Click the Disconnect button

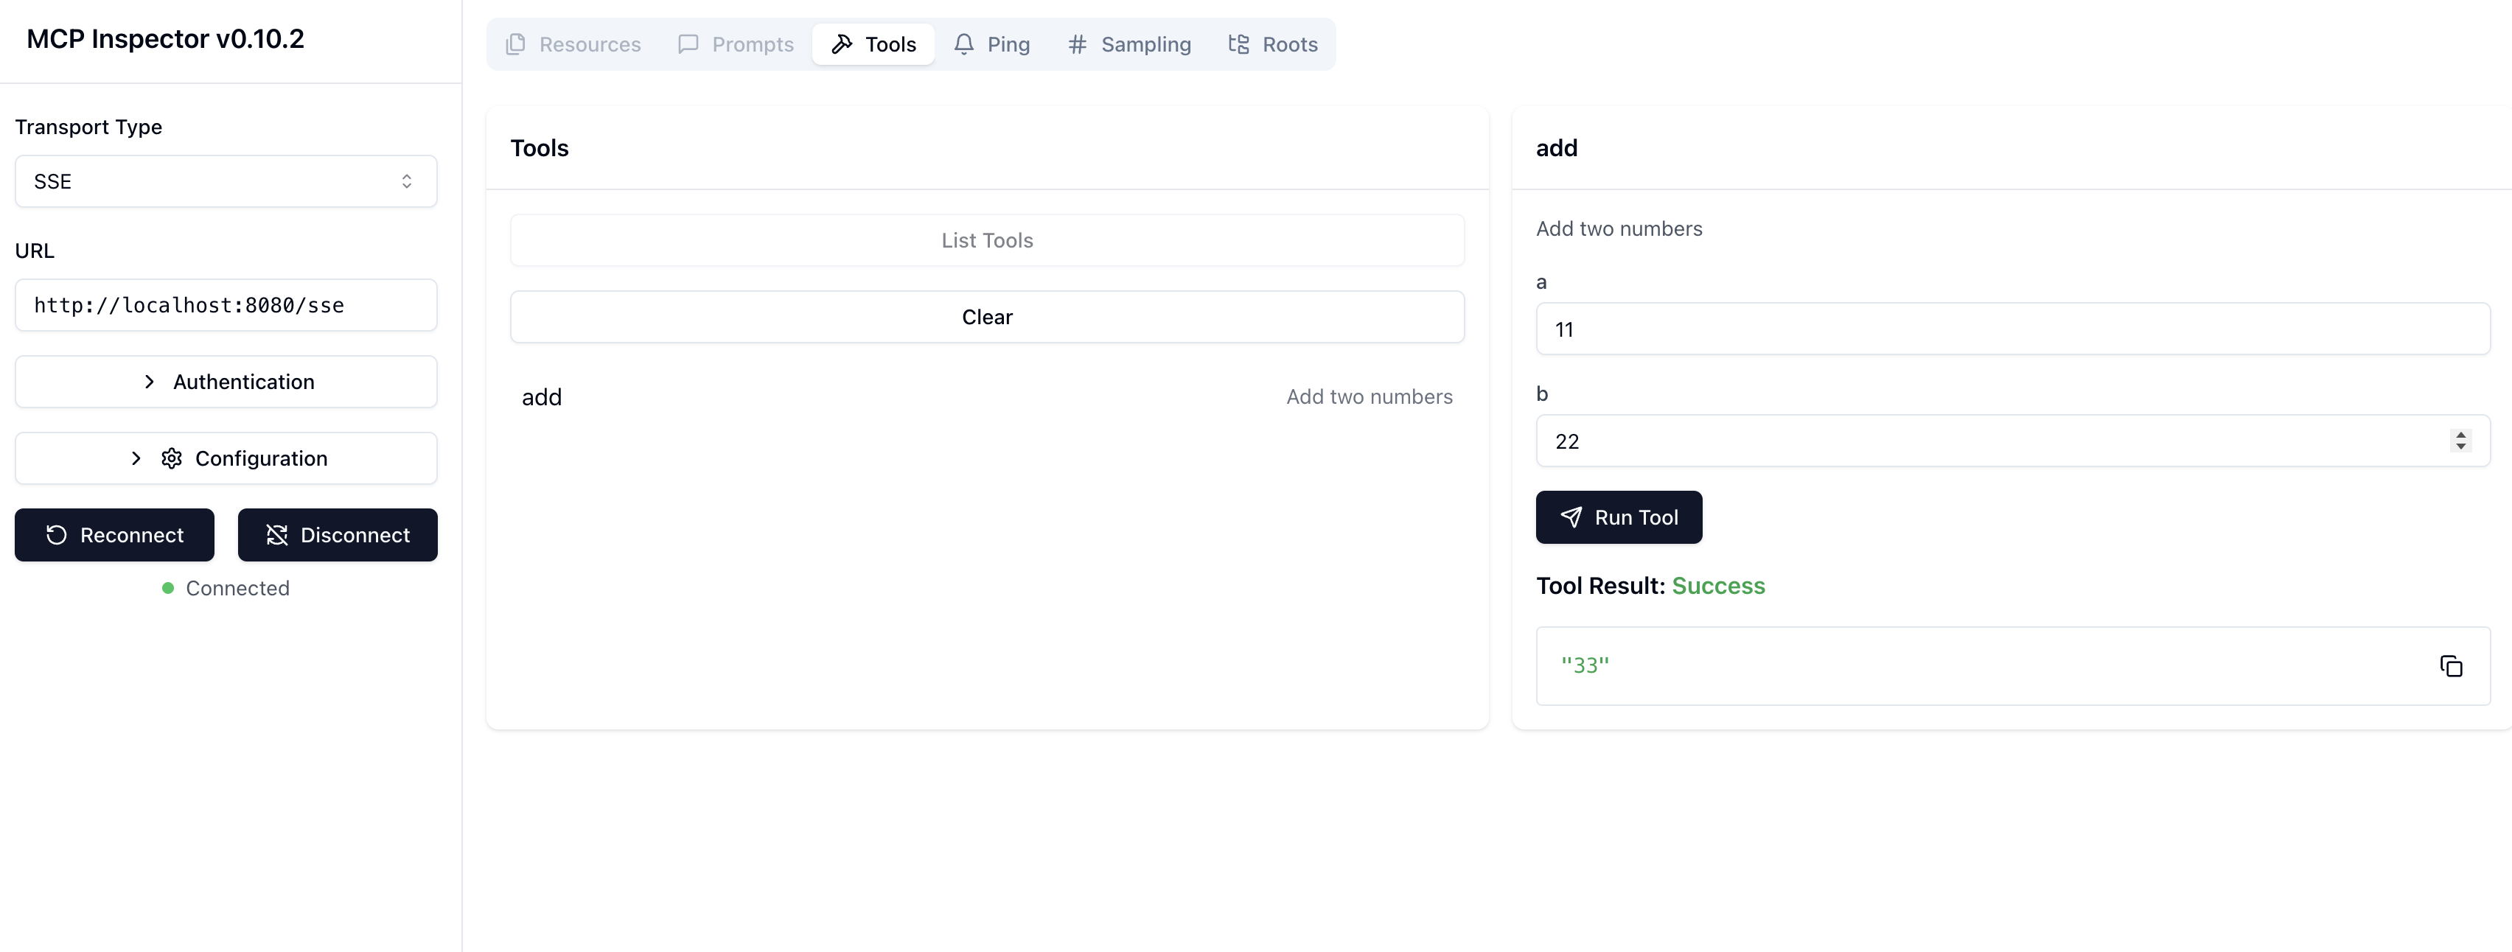pyautogui.click(x=338, y=535)
